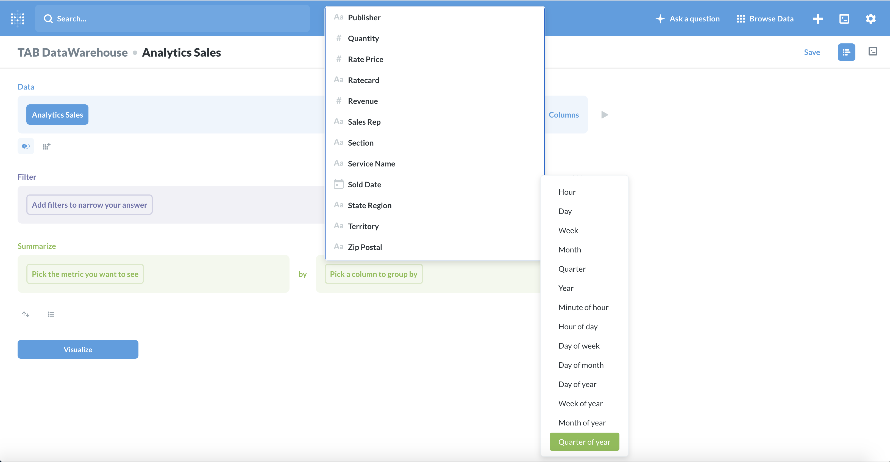Click the view SQL icon below header
The width and height of the screenshot is (890, 462).
pos(873,51)
